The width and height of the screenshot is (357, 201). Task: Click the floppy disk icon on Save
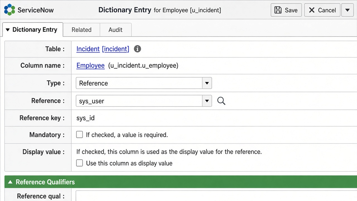[x=278, y=10]
